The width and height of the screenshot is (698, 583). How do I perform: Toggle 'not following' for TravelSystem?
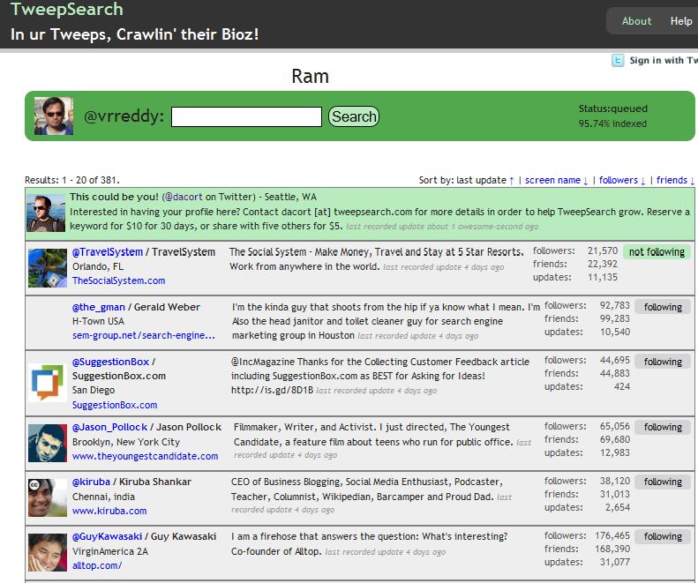pos(657,252)
